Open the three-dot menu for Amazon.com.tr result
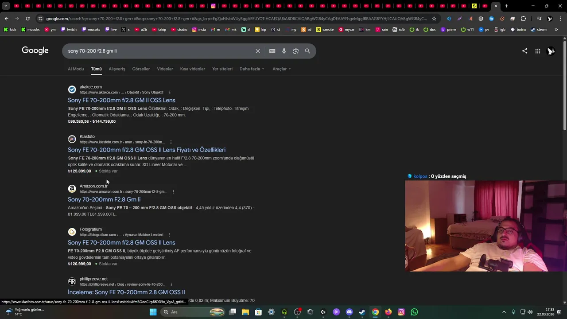This screenshot has height=319, width=567. [173, 192]
